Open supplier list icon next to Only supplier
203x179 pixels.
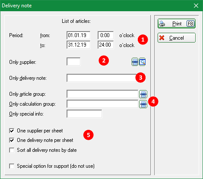click(x=135, y=62)
